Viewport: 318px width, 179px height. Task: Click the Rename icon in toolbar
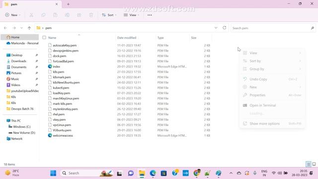tap(67, 15)
